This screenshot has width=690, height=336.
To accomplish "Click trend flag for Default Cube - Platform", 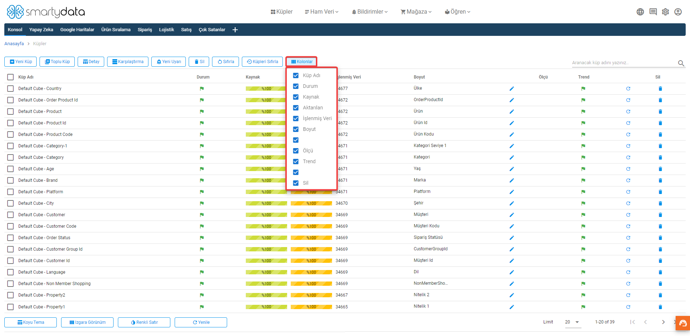I will point(583,192).
